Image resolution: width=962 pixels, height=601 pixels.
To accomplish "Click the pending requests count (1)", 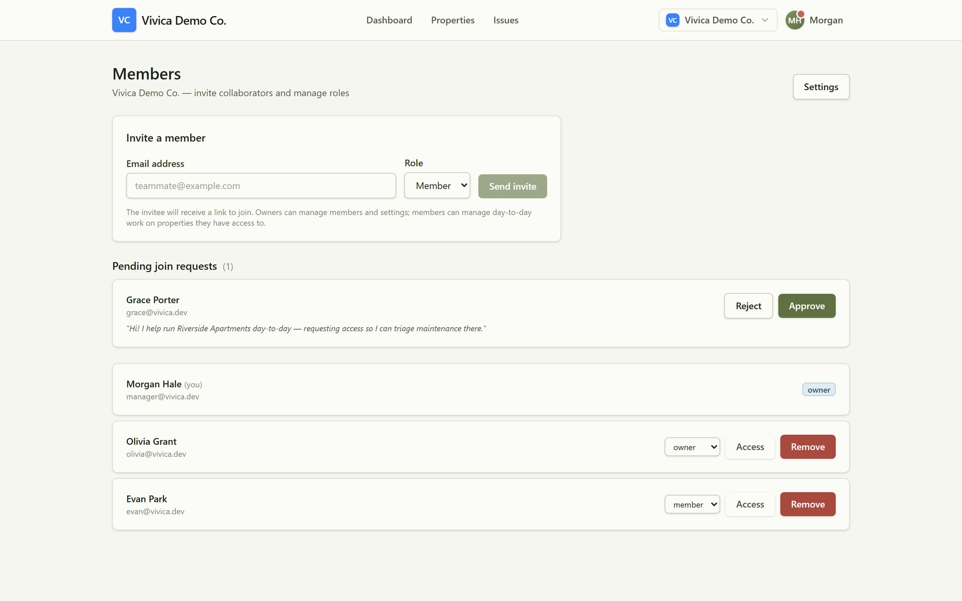I will [x=228, y=266].
